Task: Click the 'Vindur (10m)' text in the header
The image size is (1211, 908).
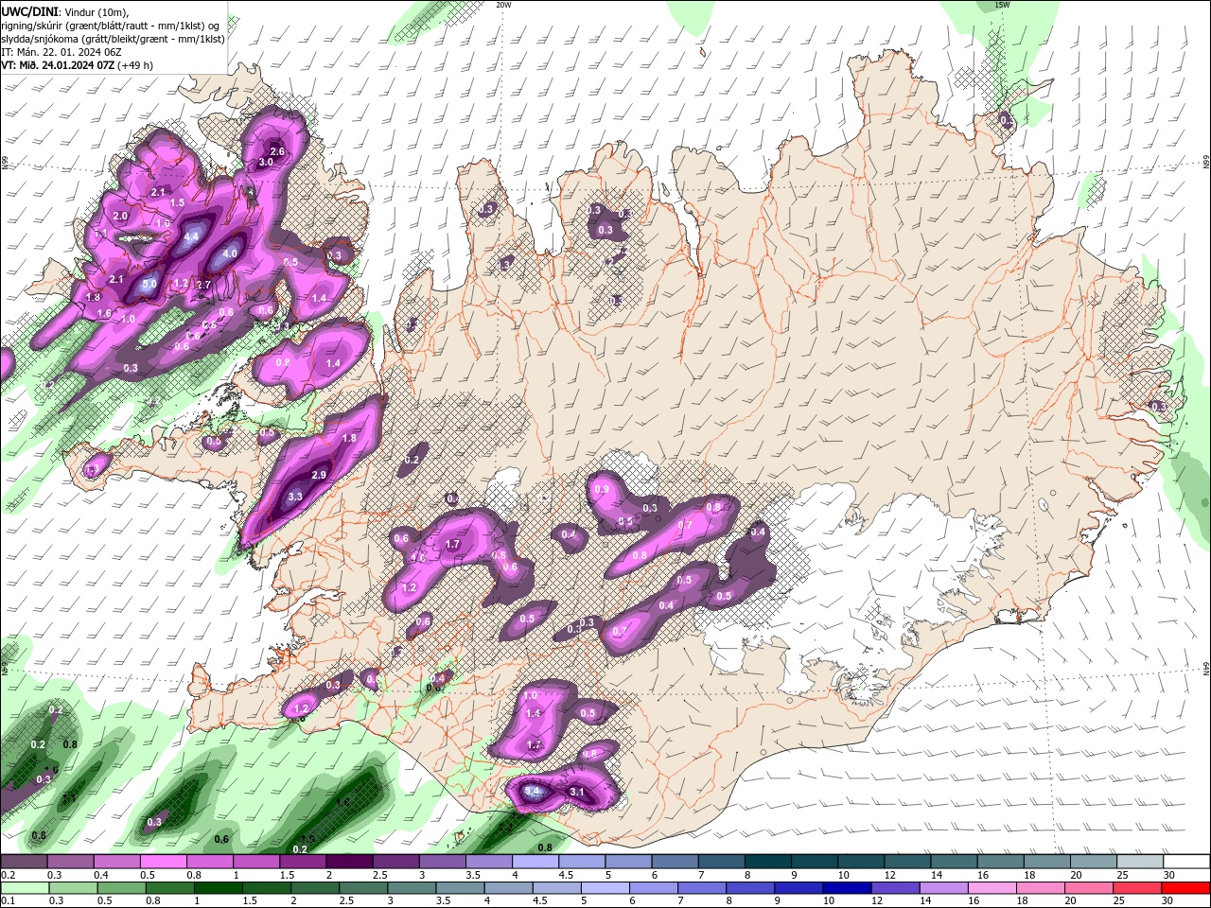Action: [97, 11]
